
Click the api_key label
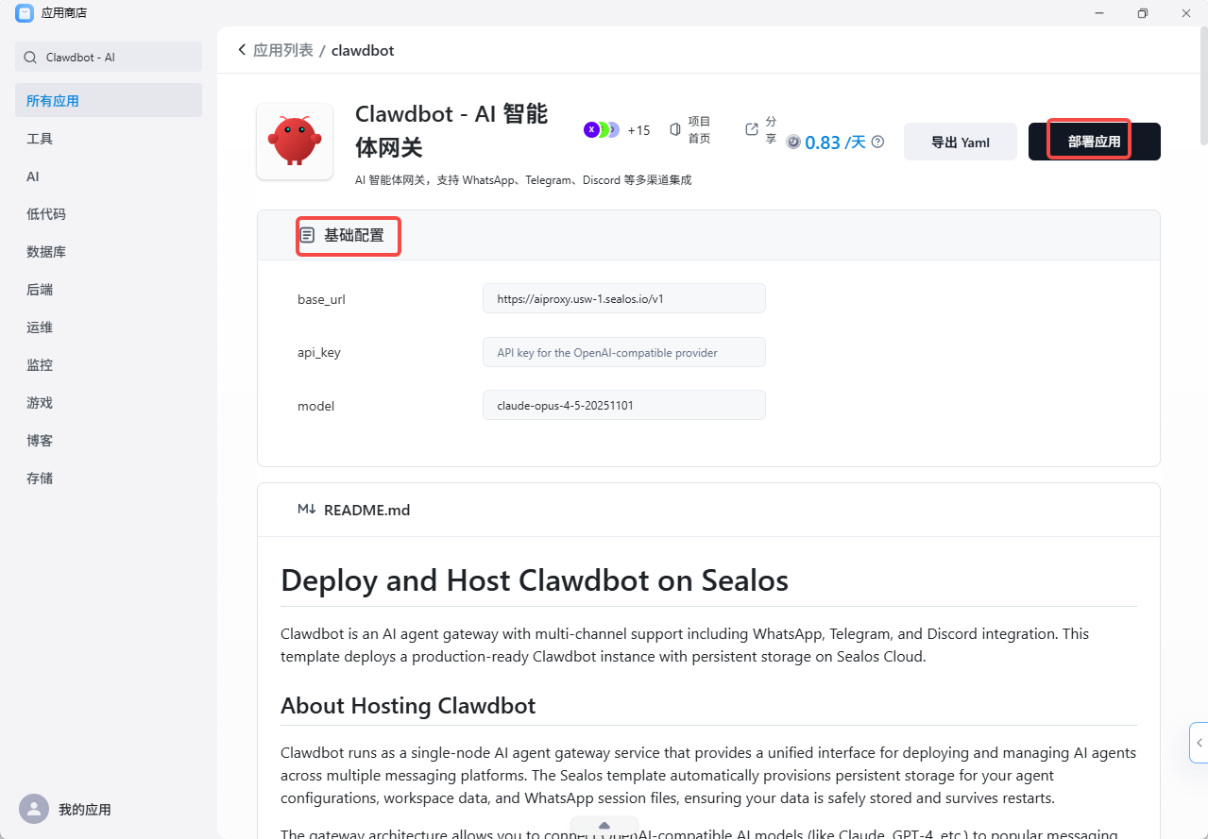319,352
